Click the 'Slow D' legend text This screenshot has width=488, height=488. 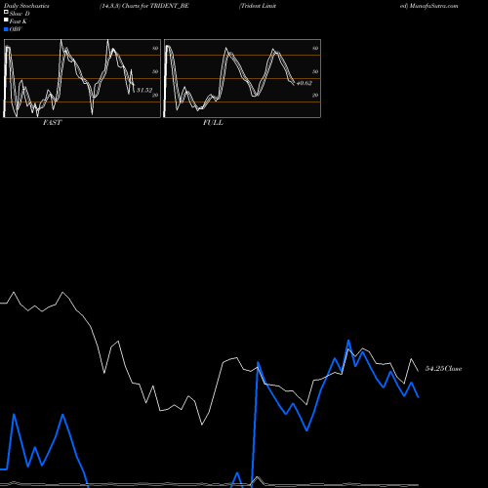tap(20, 14)
